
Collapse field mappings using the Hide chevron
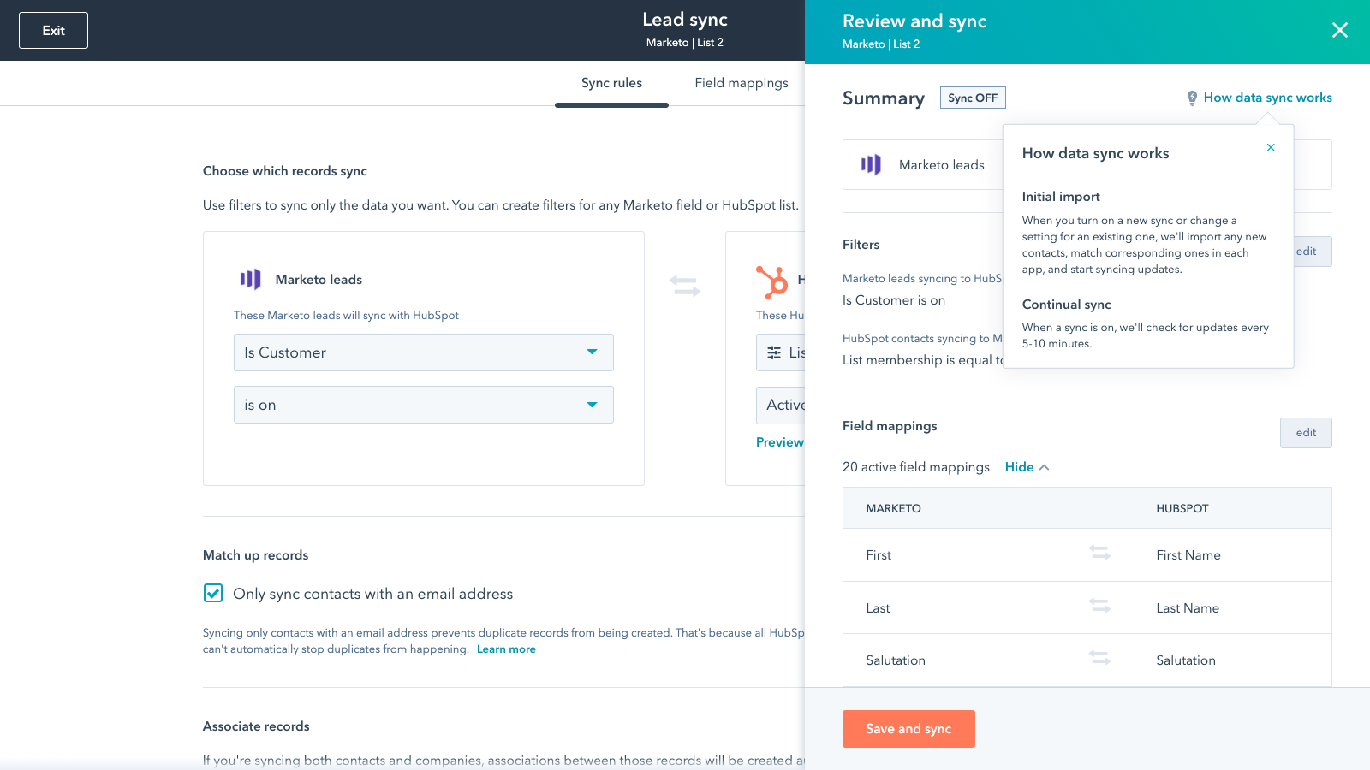point(1026,467)
